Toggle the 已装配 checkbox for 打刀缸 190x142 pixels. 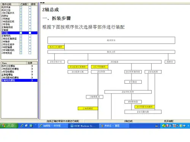pyautogui.click(x=21, y=33)
